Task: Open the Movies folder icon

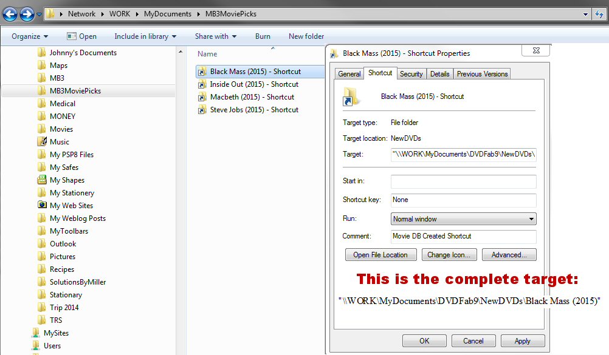Action: click(x=41, y=129)
